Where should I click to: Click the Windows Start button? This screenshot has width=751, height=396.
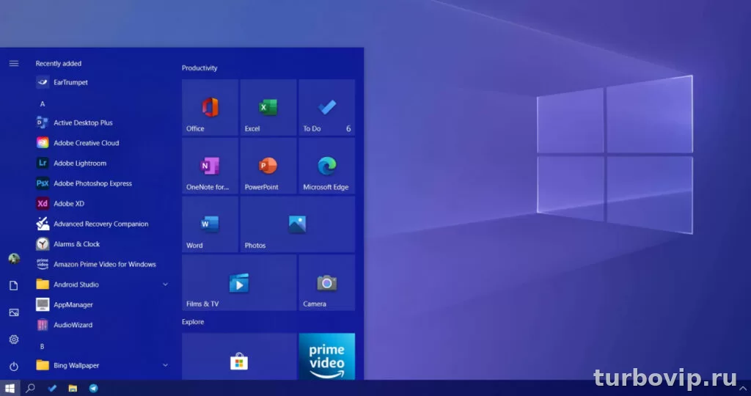click(x=10, y=388)
